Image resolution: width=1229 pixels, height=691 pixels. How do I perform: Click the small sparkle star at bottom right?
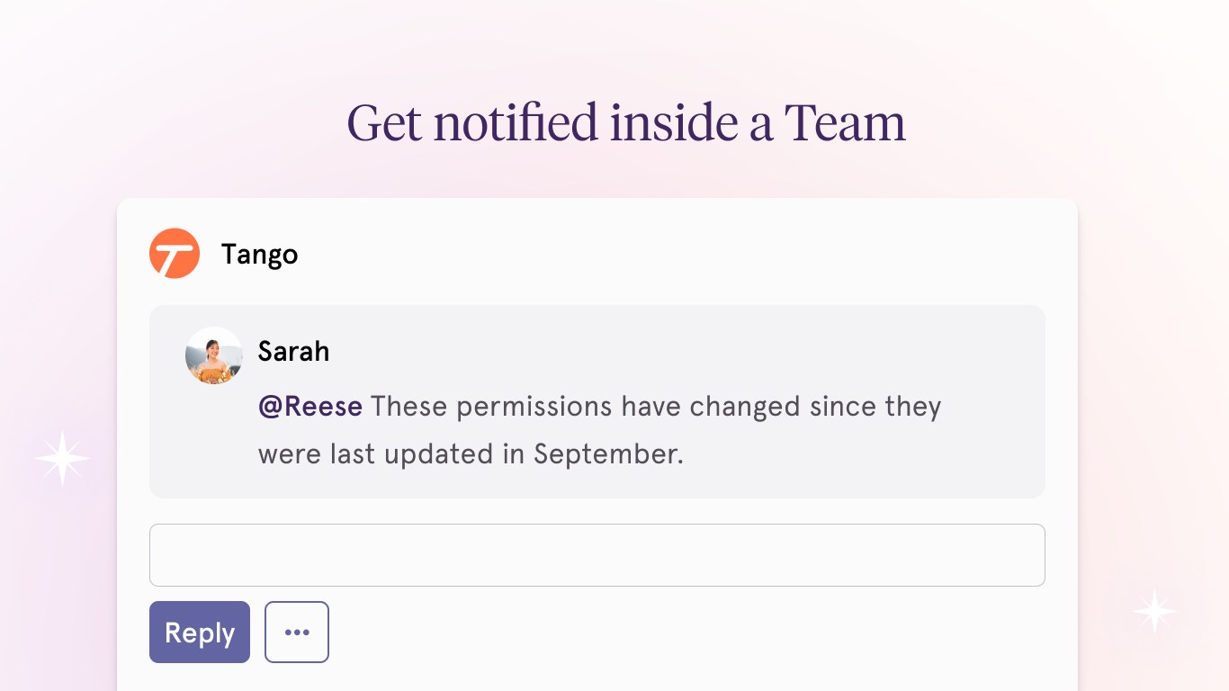point(1154,612)
